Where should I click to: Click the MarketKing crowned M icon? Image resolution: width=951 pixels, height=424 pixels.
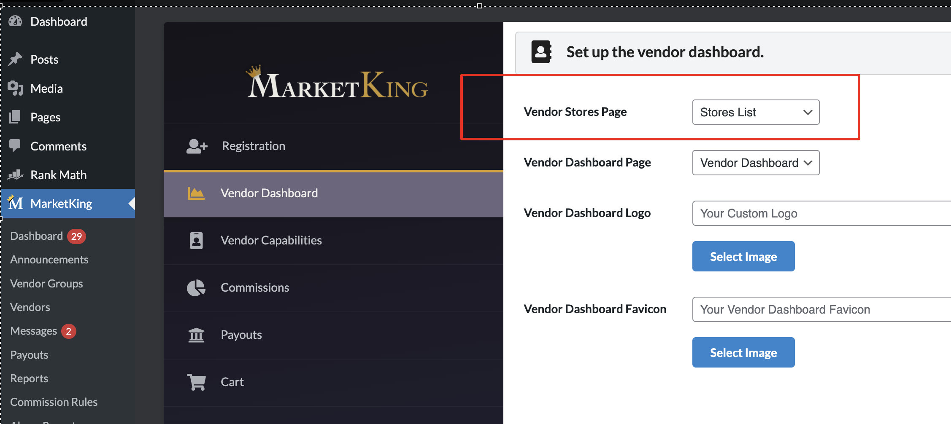(16, 202)
